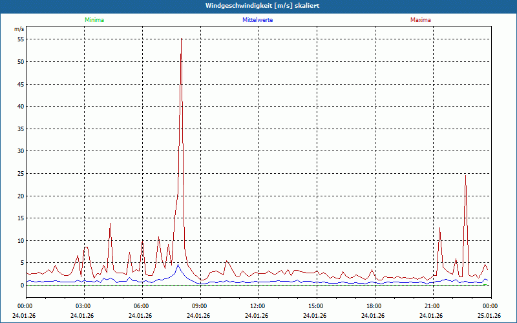517x323 pixels.
Task: Click the 24.01.26 date below 12:00
Action: pyautogui.click(x=257, y=316)
